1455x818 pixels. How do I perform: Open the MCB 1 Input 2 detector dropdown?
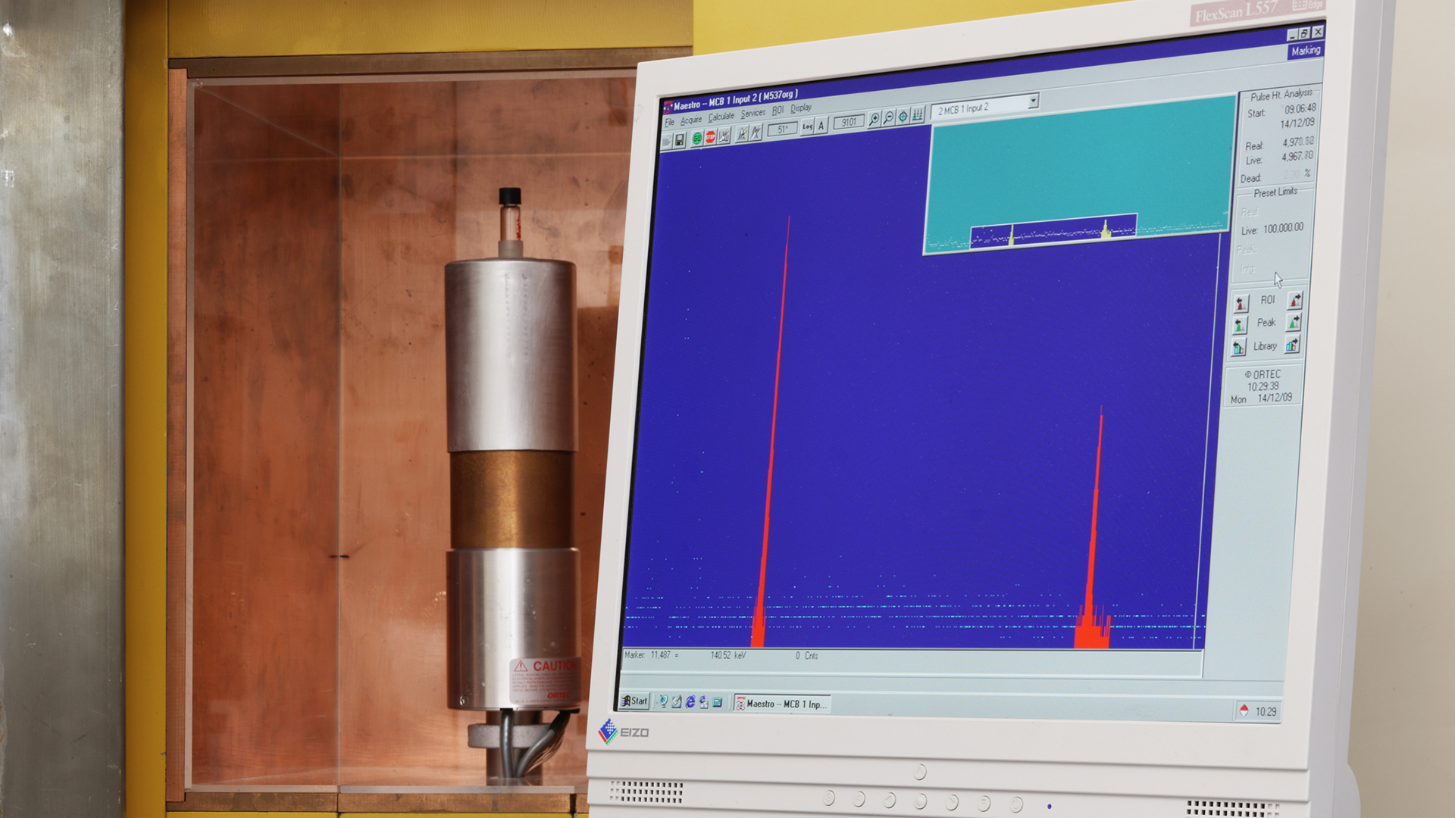[1032, 101]
